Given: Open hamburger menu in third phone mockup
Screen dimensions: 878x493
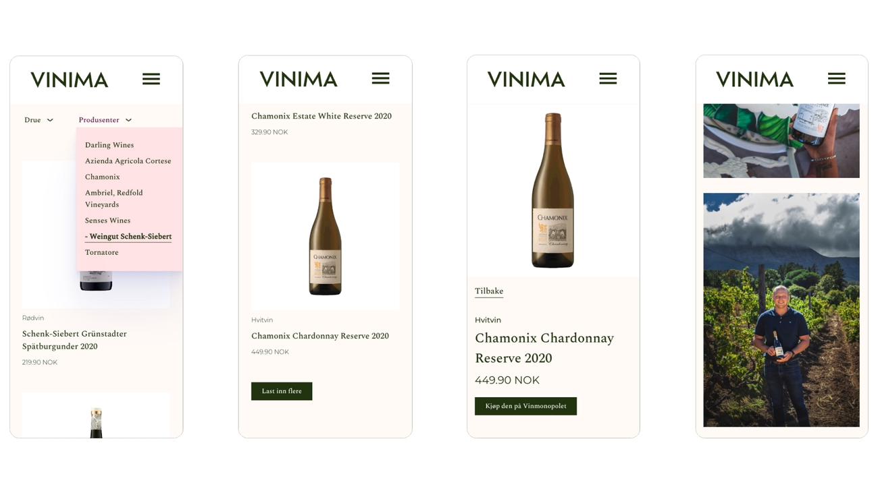Looking at the screenshot, I should [608, 78].
